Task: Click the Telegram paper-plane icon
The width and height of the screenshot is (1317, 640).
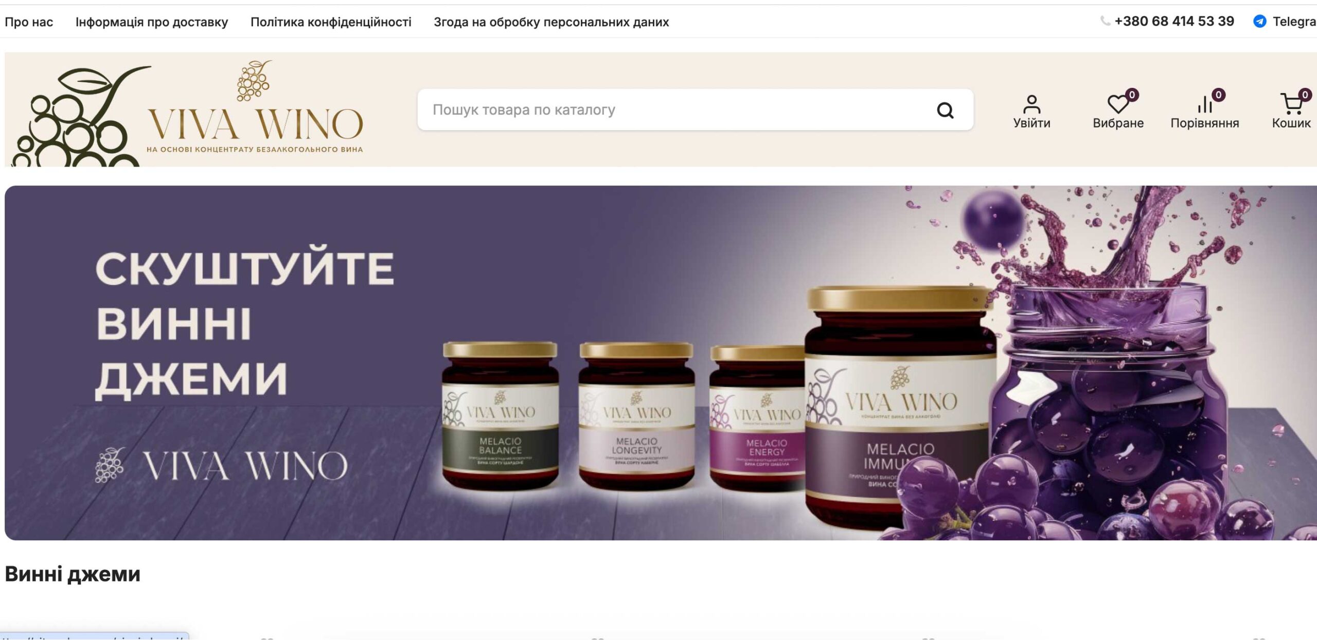Action: [x=1259, y=22]
